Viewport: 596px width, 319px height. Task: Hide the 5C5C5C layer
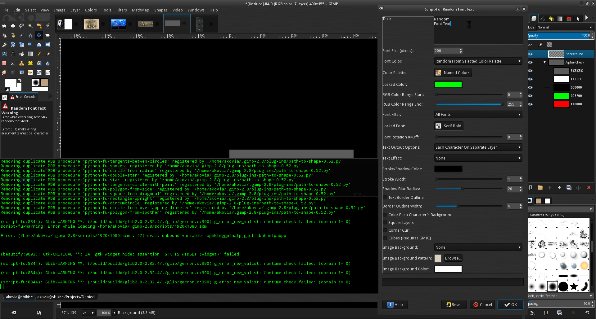[x=531, y=71]
